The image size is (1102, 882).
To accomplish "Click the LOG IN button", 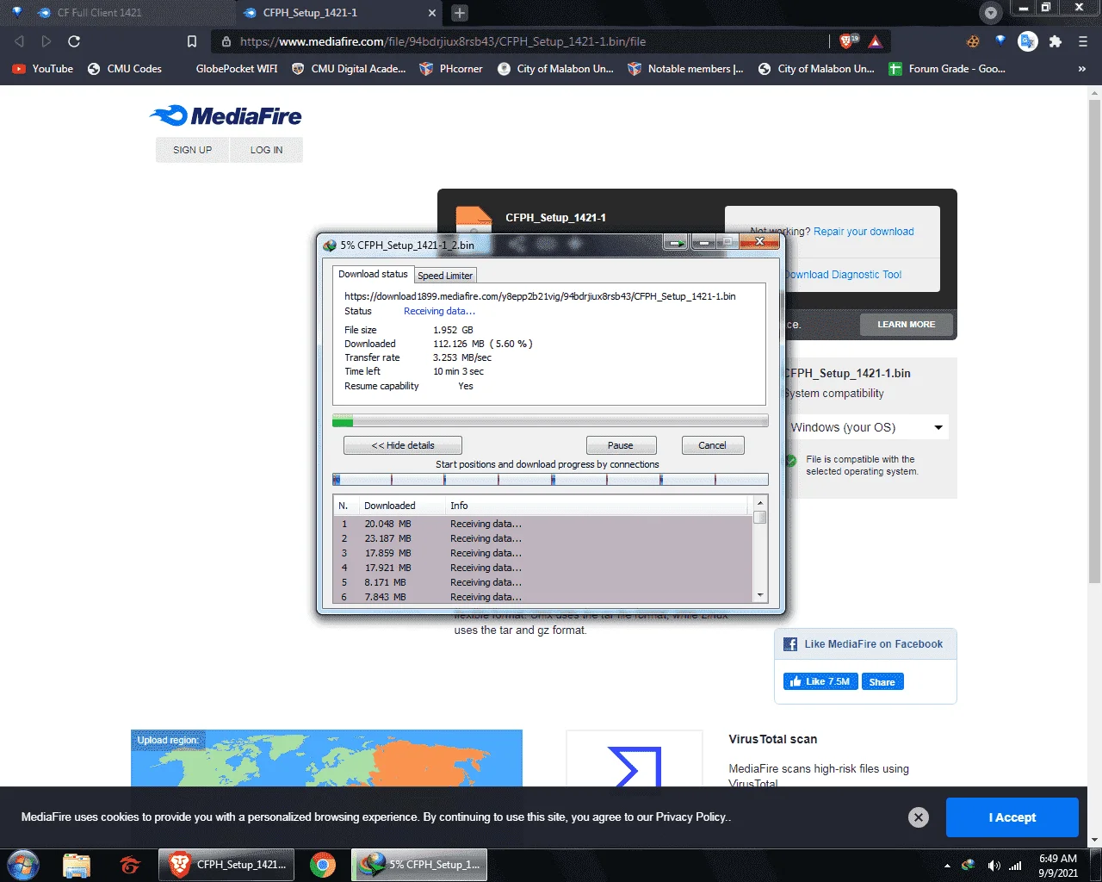I will [266, 150].
